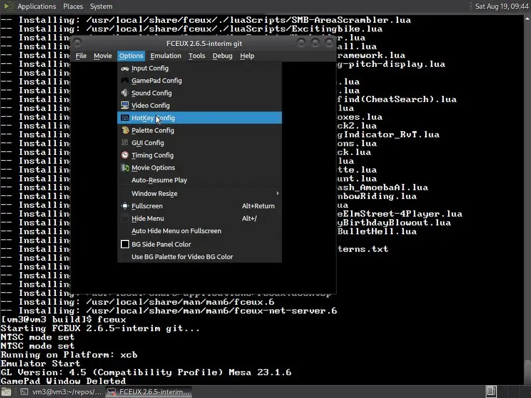Click the Movie Options film icon
The height and width of the screenshot is (398, 531).
pos(125,167)
